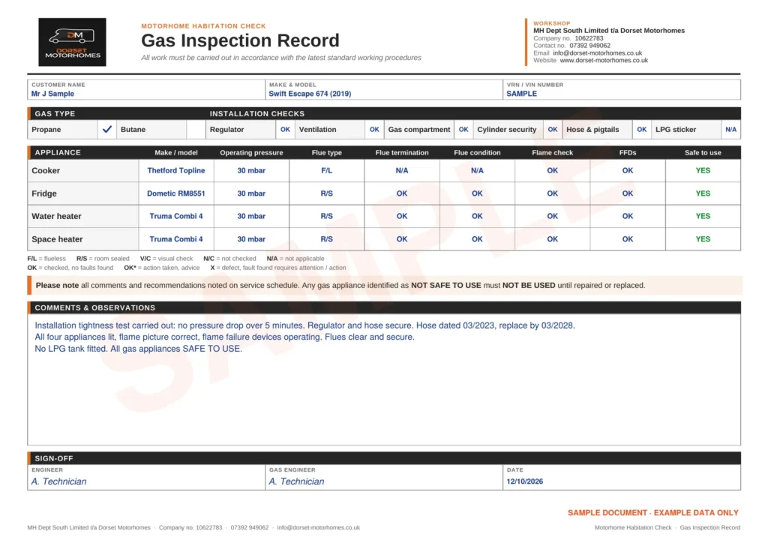The height and width of the screenshot is (543, 768).
Task: Click Cooker flue type 'F/L'
Action: pos(327,170)
